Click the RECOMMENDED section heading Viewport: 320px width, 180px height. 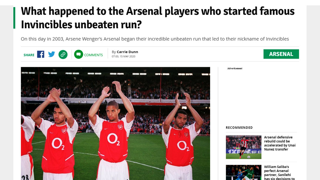tap(239, 127)
